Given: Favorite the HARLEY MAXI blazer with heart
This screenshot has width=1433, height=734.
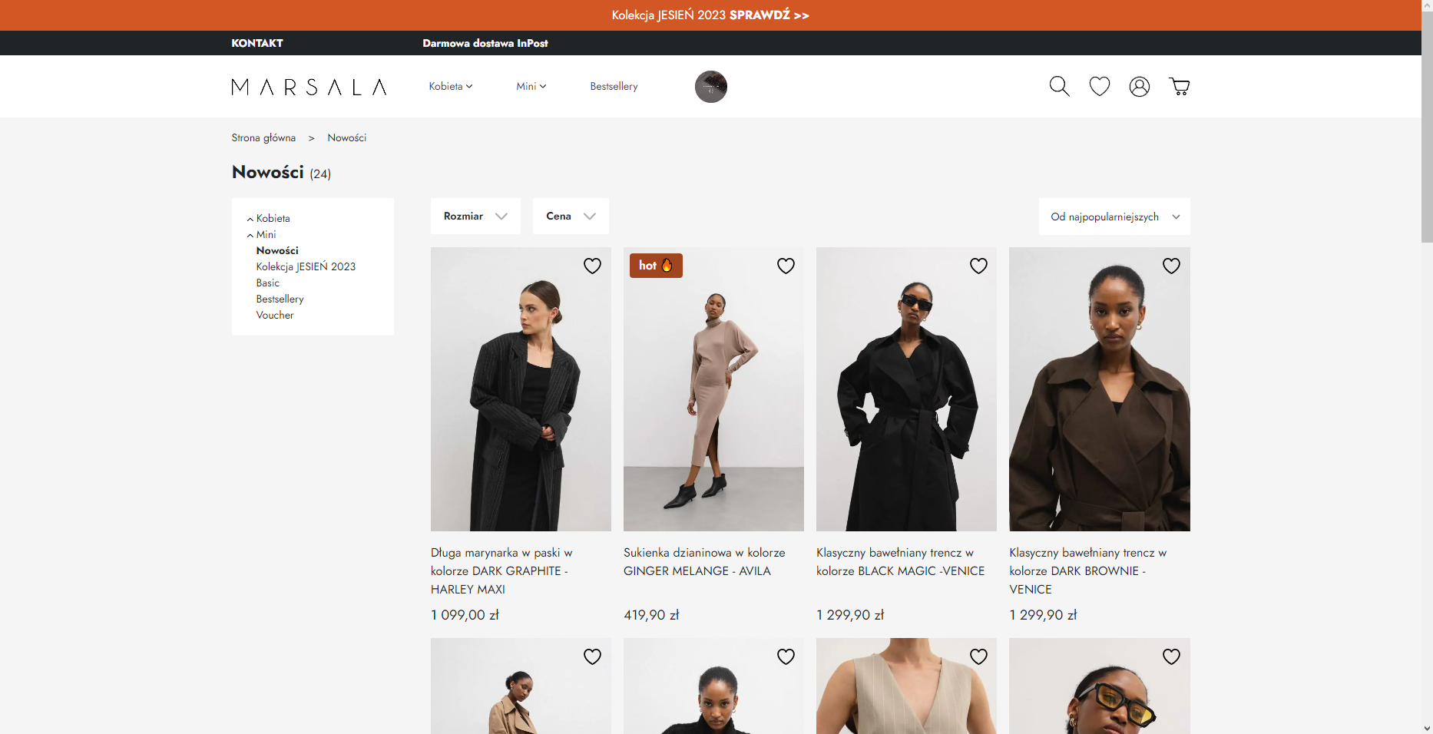Looking at the screenshot, I should pos(592,266).
